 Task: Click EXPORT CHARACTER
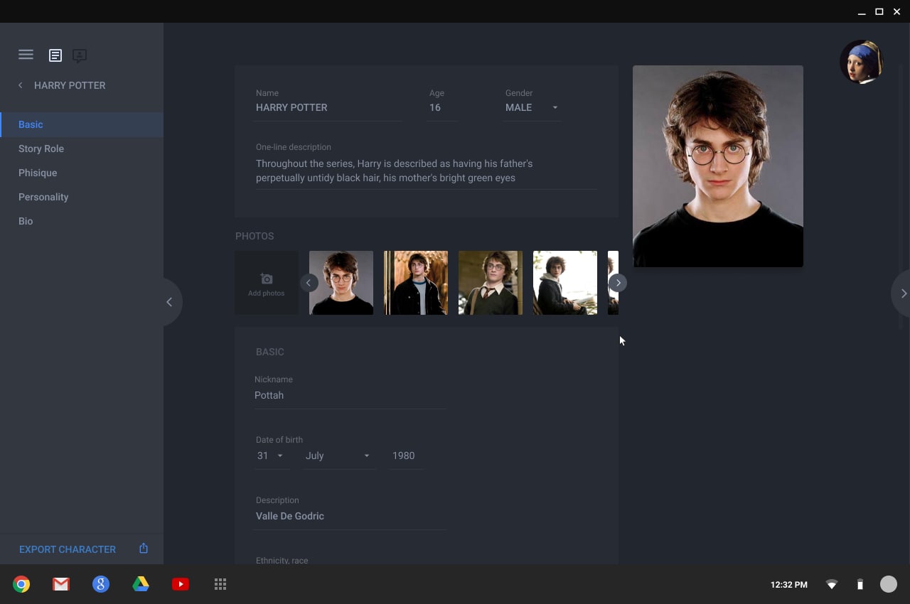(68, 549)
